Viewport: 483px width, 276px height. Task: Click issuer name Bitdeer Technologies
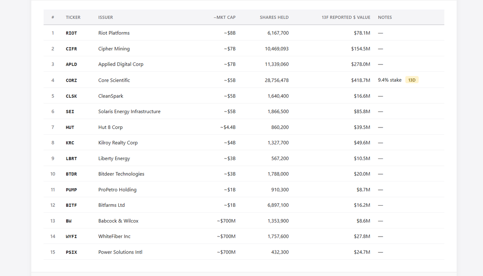[x=121, y=174]
